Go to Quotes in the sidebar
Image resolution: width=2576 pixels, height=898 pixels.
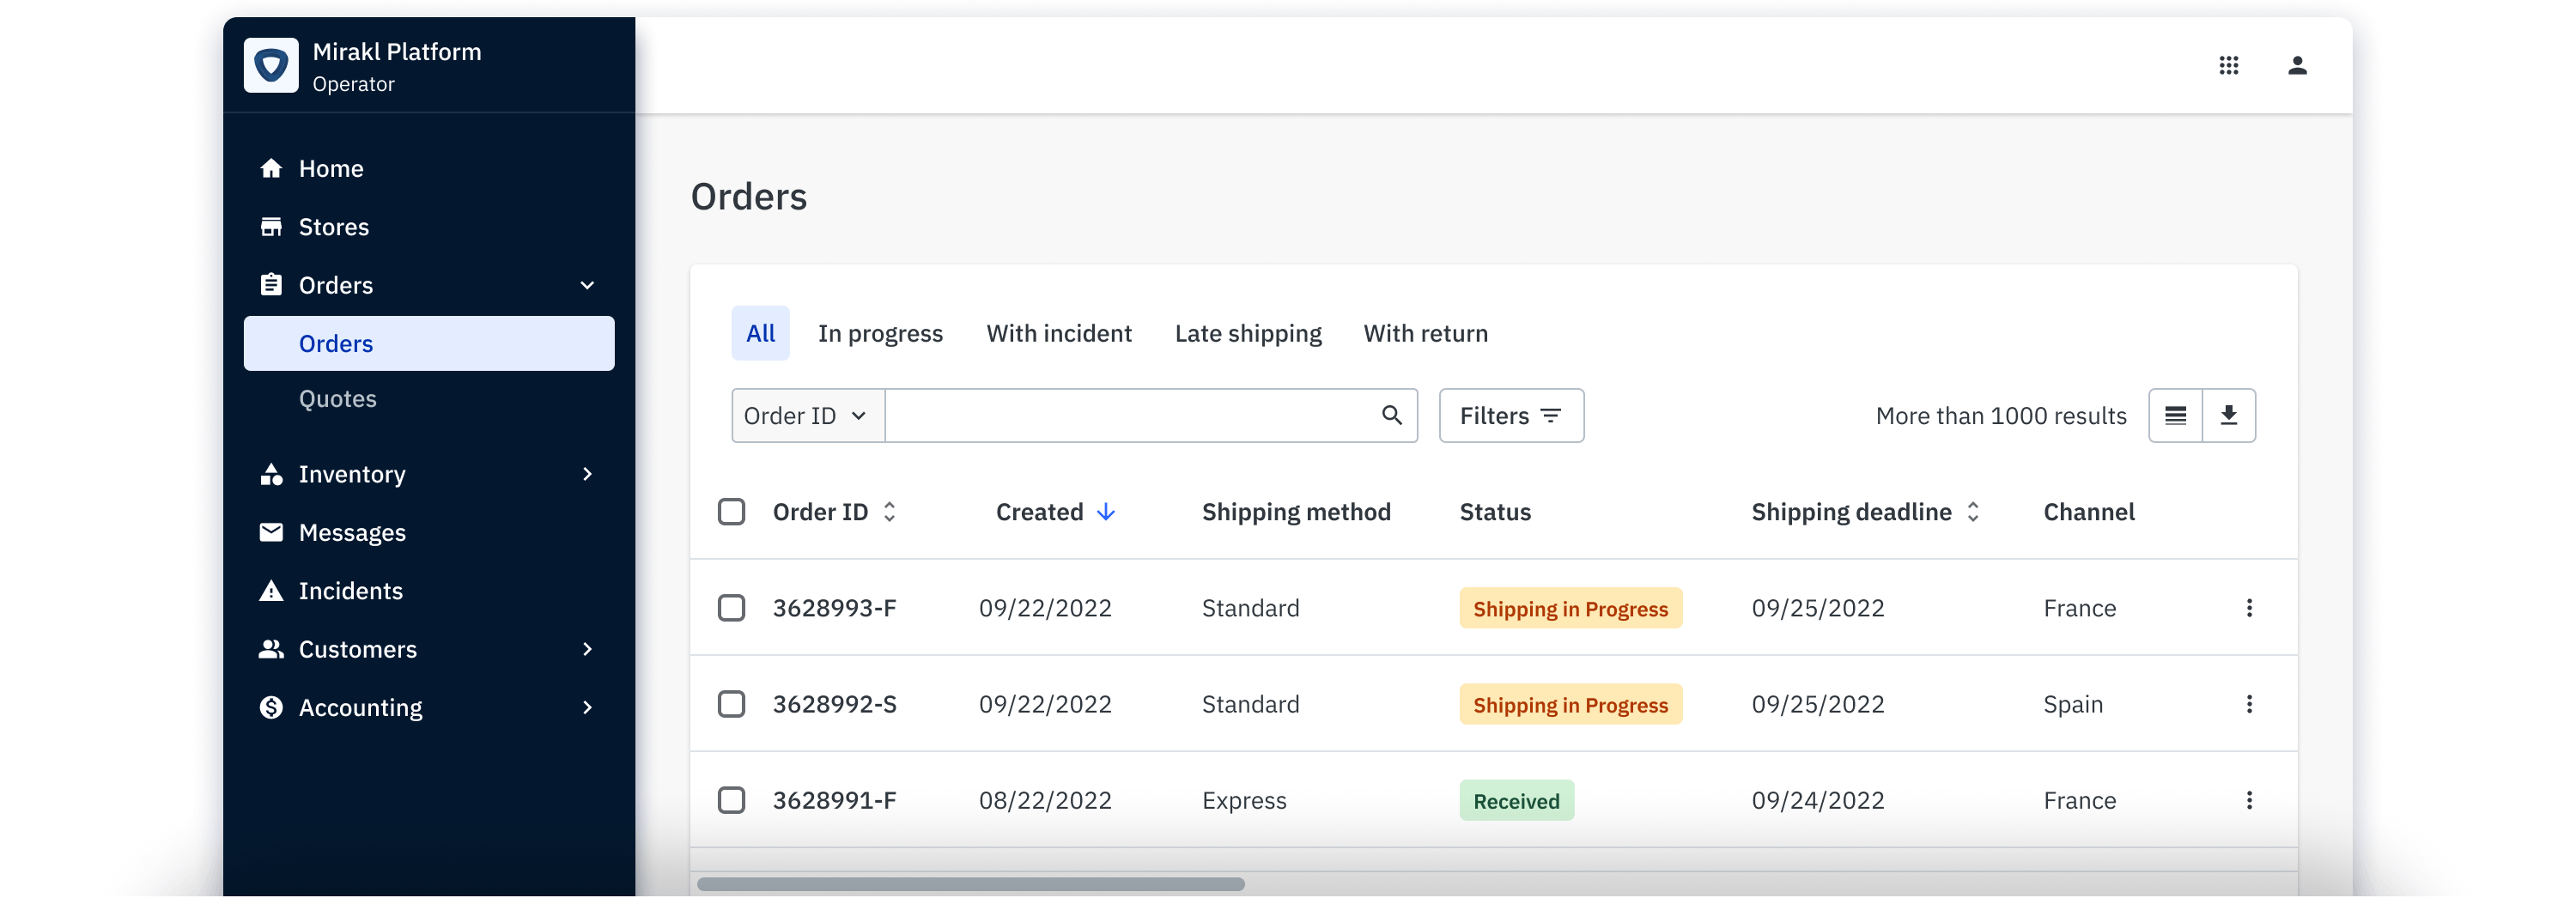point(337,398)
